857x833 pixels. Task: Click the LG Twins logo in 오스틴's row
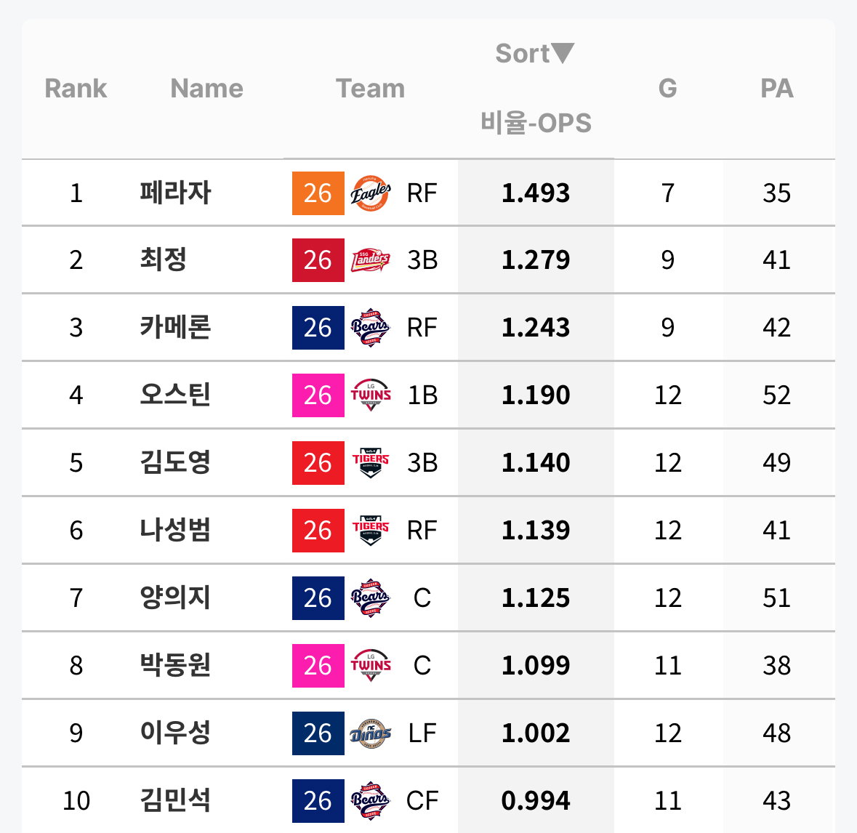pyautogui.click(x=371, y=395)
